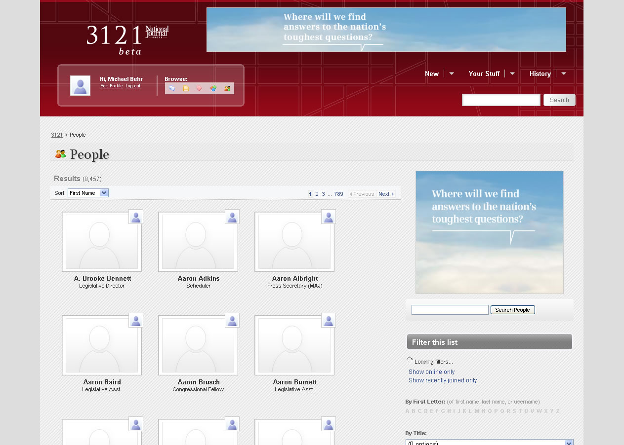Filter by first letter Z

[558, 411]
